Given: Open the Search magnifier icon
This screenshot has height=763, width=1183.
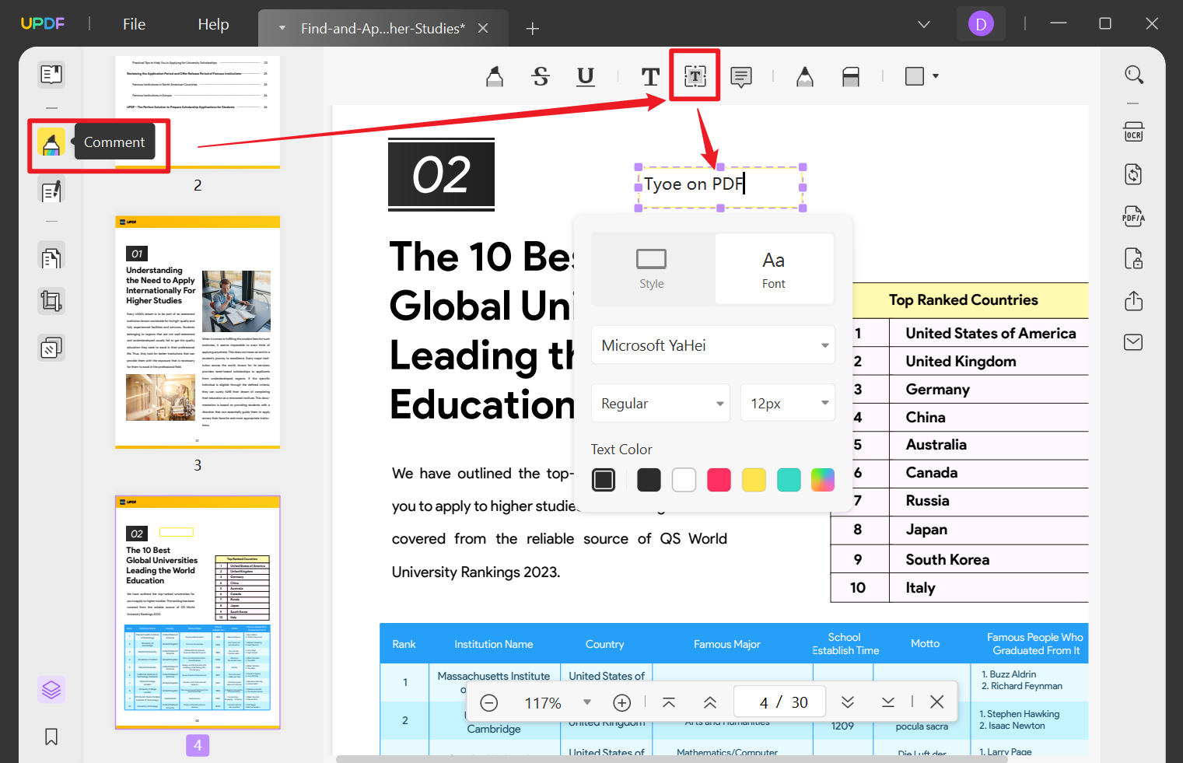Looking at the screenshot, I should pos(1134,75).
